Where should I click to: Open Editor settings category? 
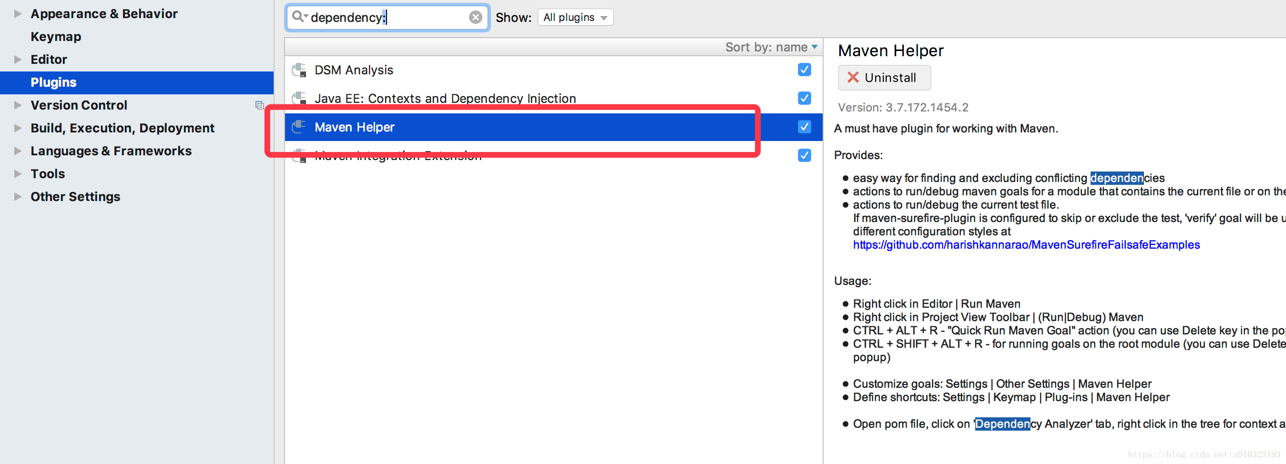(49, 60)
